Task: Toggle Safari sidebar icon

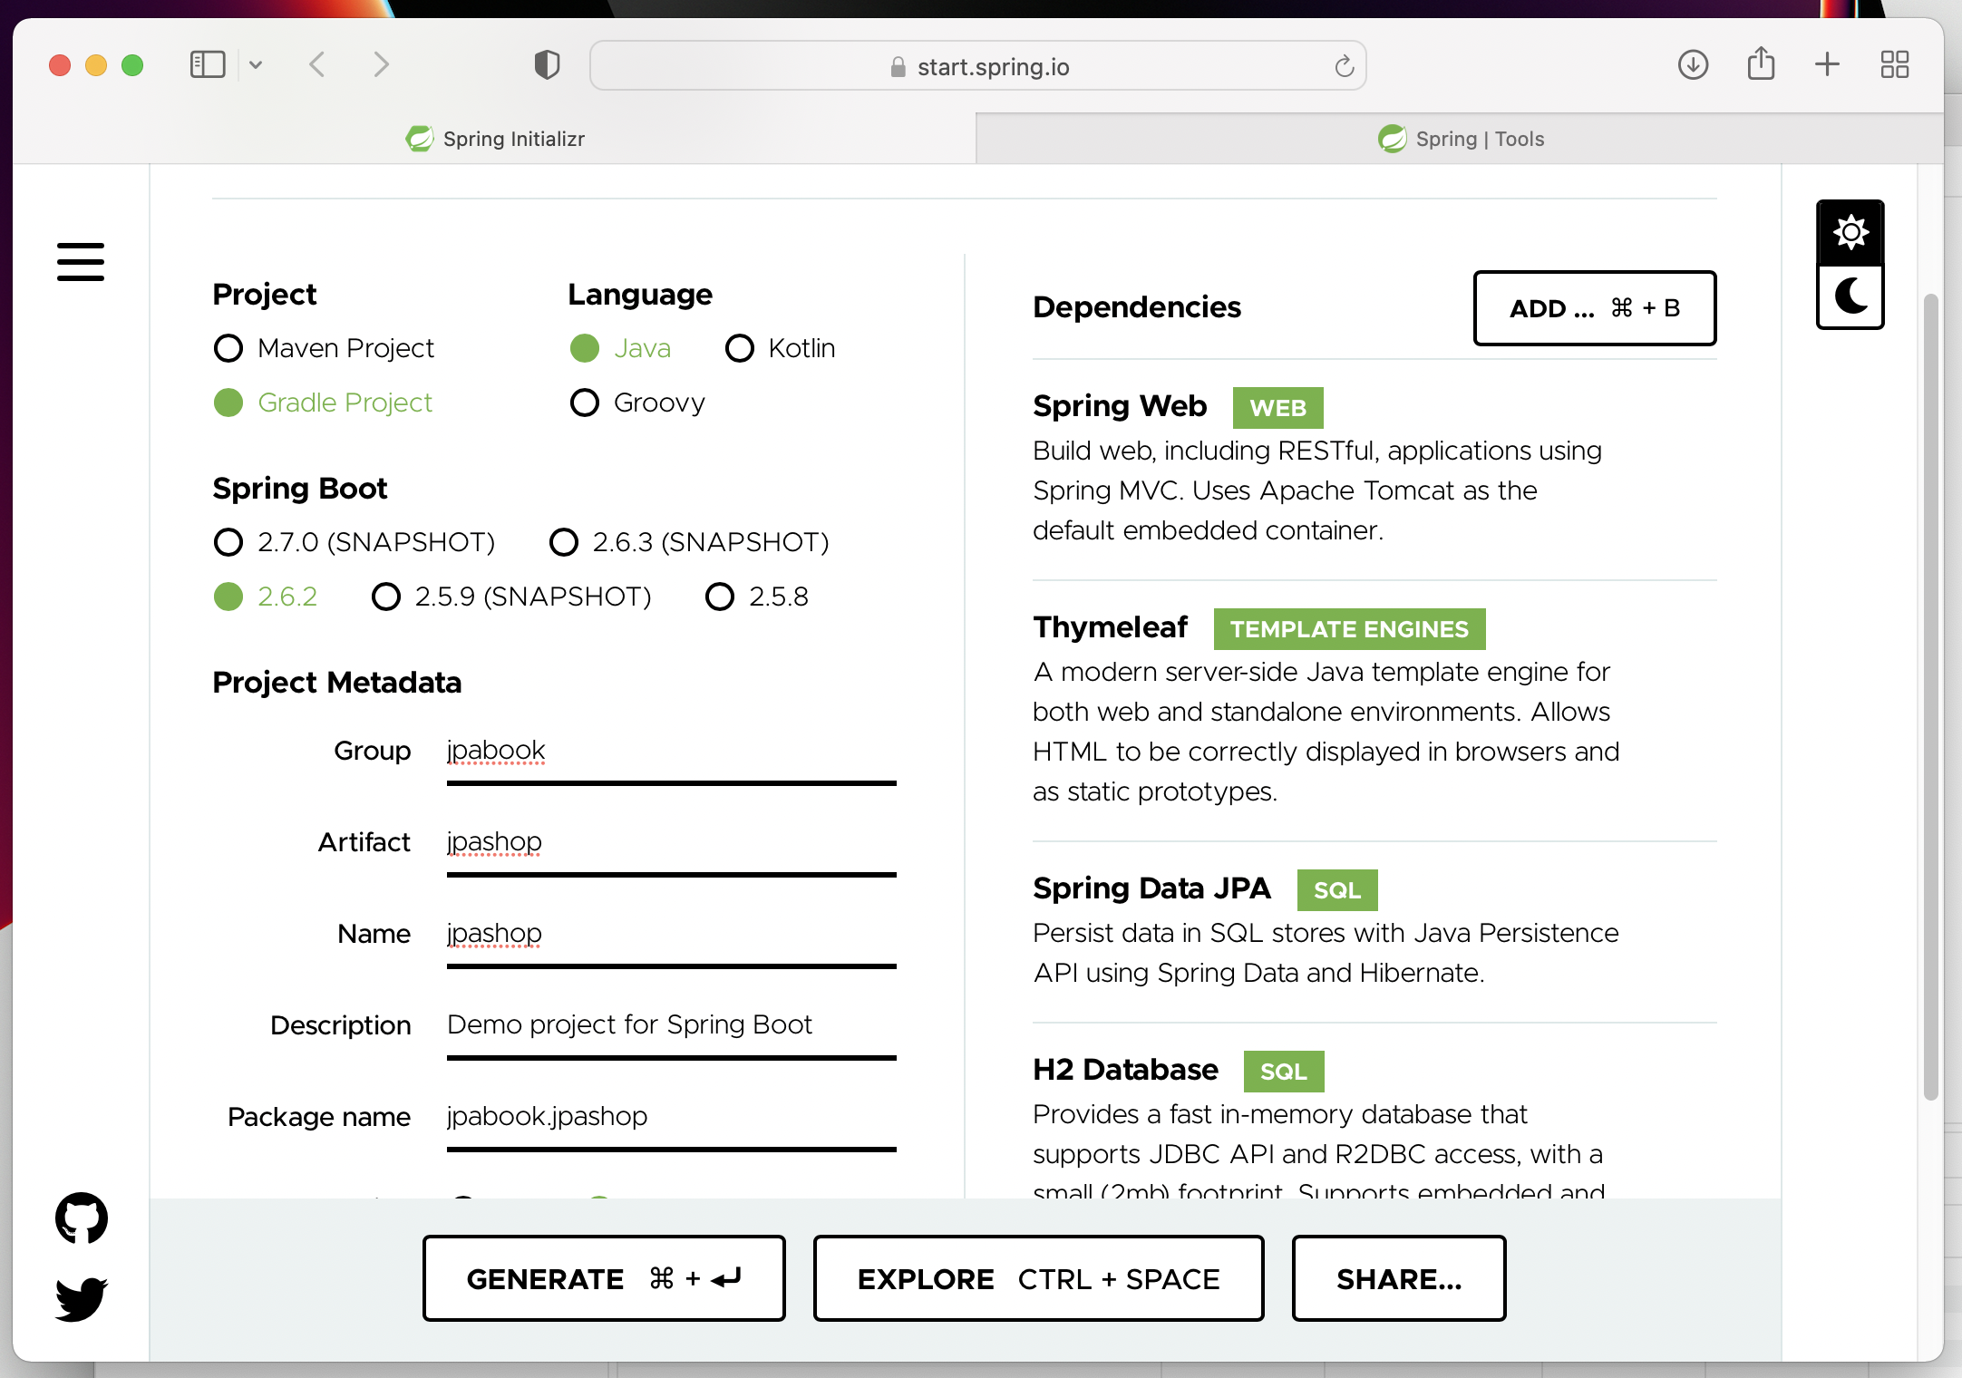Action: click(x=208, y=65)
